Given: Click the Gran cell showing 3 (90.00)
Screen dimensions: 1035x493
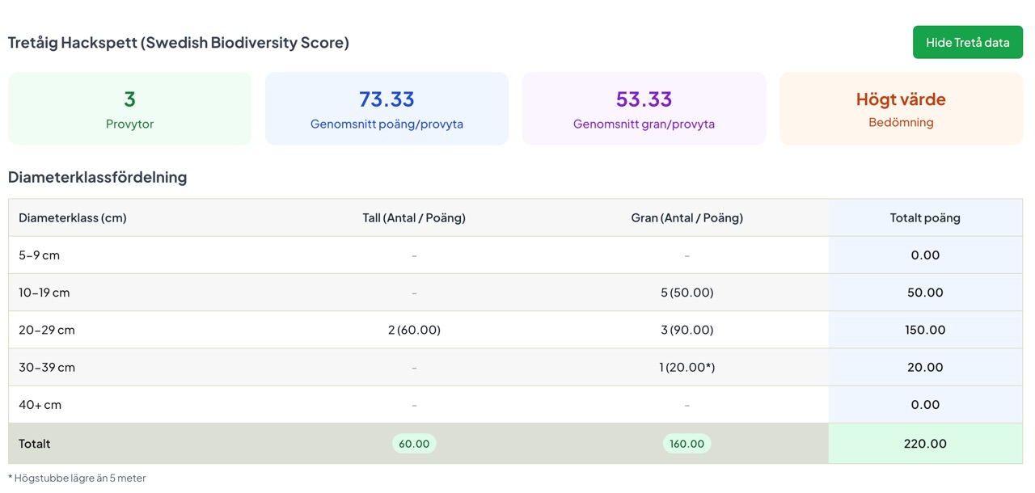Looking at the screenshot, I should pos(686,330).
